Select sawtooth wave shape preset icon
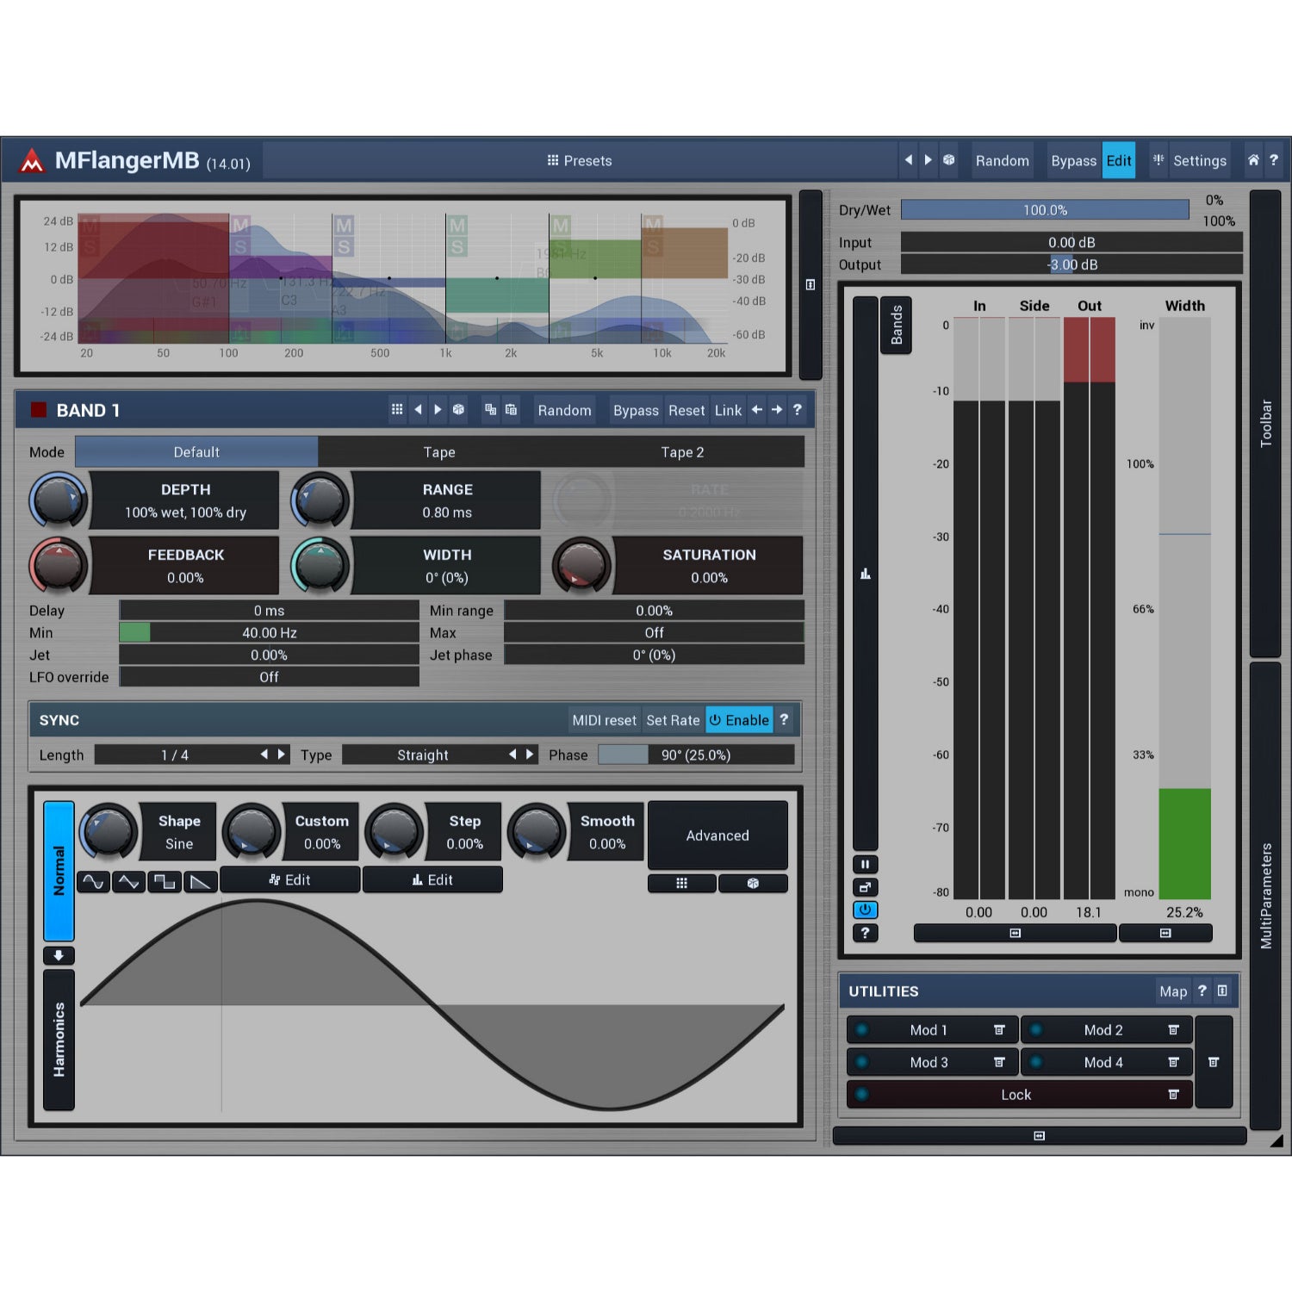 (200, 882)
